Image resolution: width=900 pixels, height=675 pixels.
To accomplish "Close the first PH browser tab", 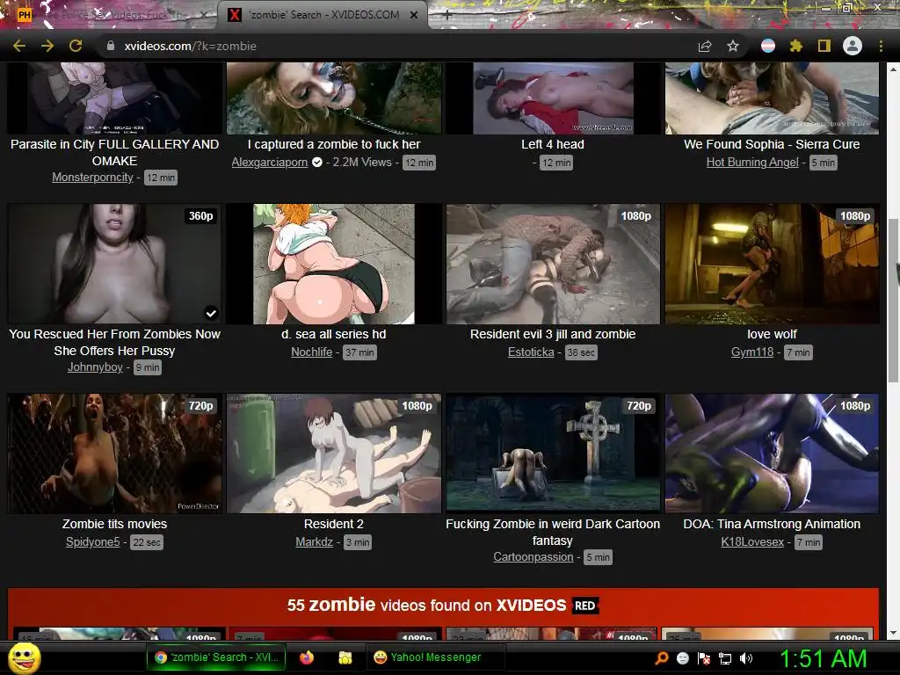I will (204, 15).
